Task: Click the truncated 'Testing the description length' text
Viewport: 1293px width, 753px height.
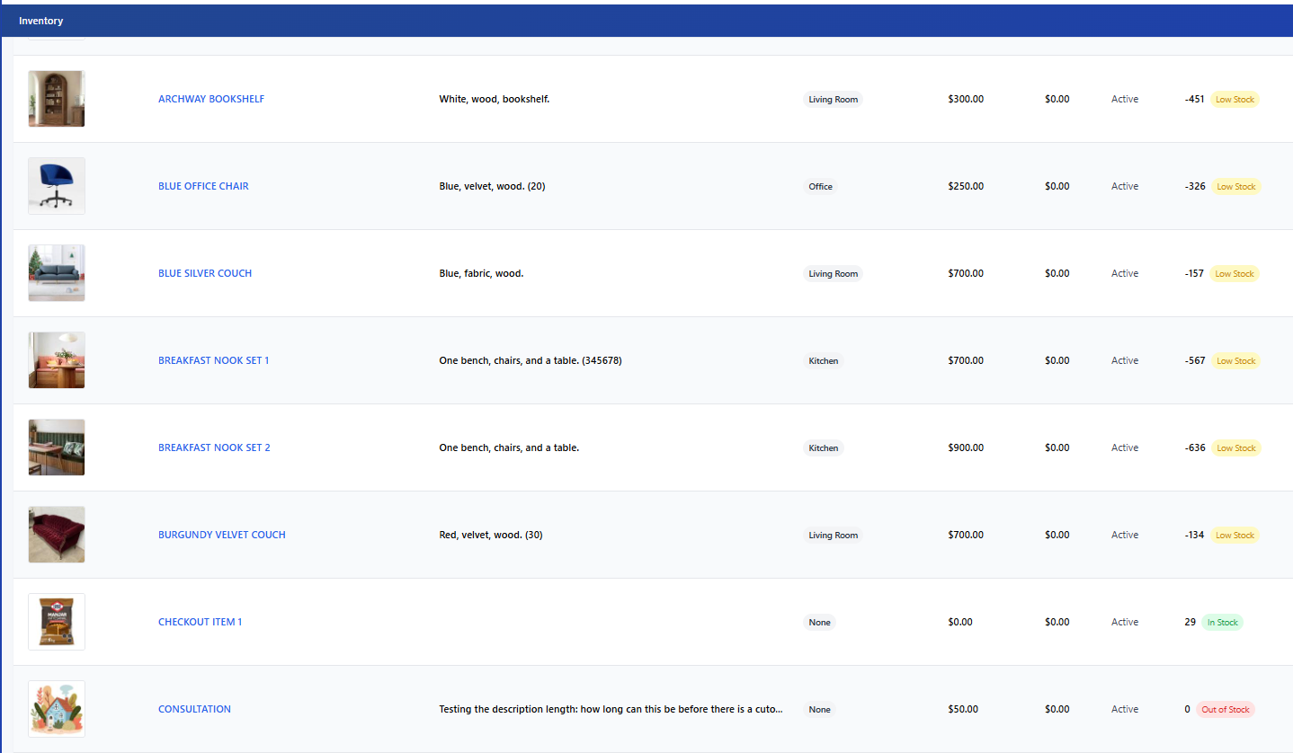Action: coord(611,709)
